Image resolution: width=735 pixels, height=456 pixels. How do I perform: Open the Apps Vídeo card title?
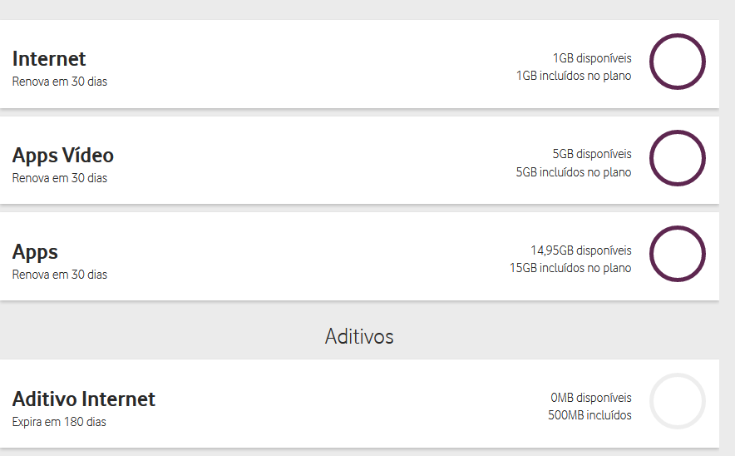click(x=63, y=156)
